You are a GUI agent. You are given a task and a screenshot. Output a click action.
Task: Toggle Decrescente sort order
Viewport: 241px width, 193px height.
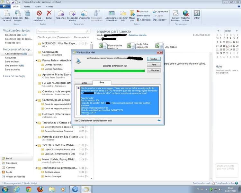coord(82,37)
